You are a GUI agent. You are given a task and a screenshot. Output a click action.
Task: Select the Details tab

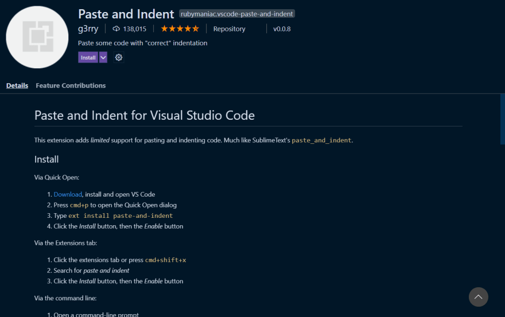[x=17, y=85]
